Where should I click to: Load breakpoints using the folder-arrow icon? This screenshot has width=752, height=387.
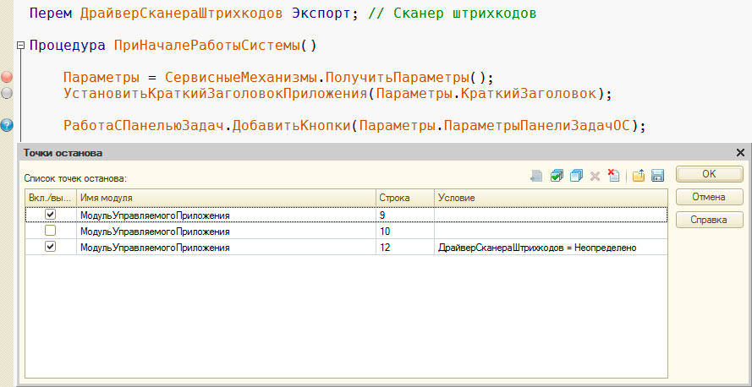639,177
